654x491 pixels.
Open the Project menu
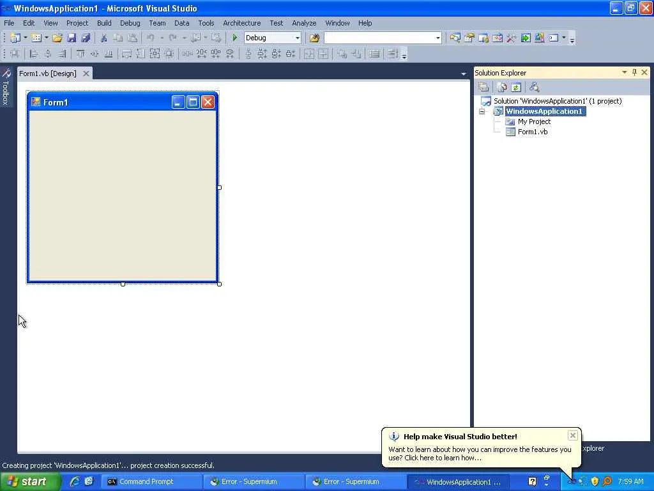77,23
